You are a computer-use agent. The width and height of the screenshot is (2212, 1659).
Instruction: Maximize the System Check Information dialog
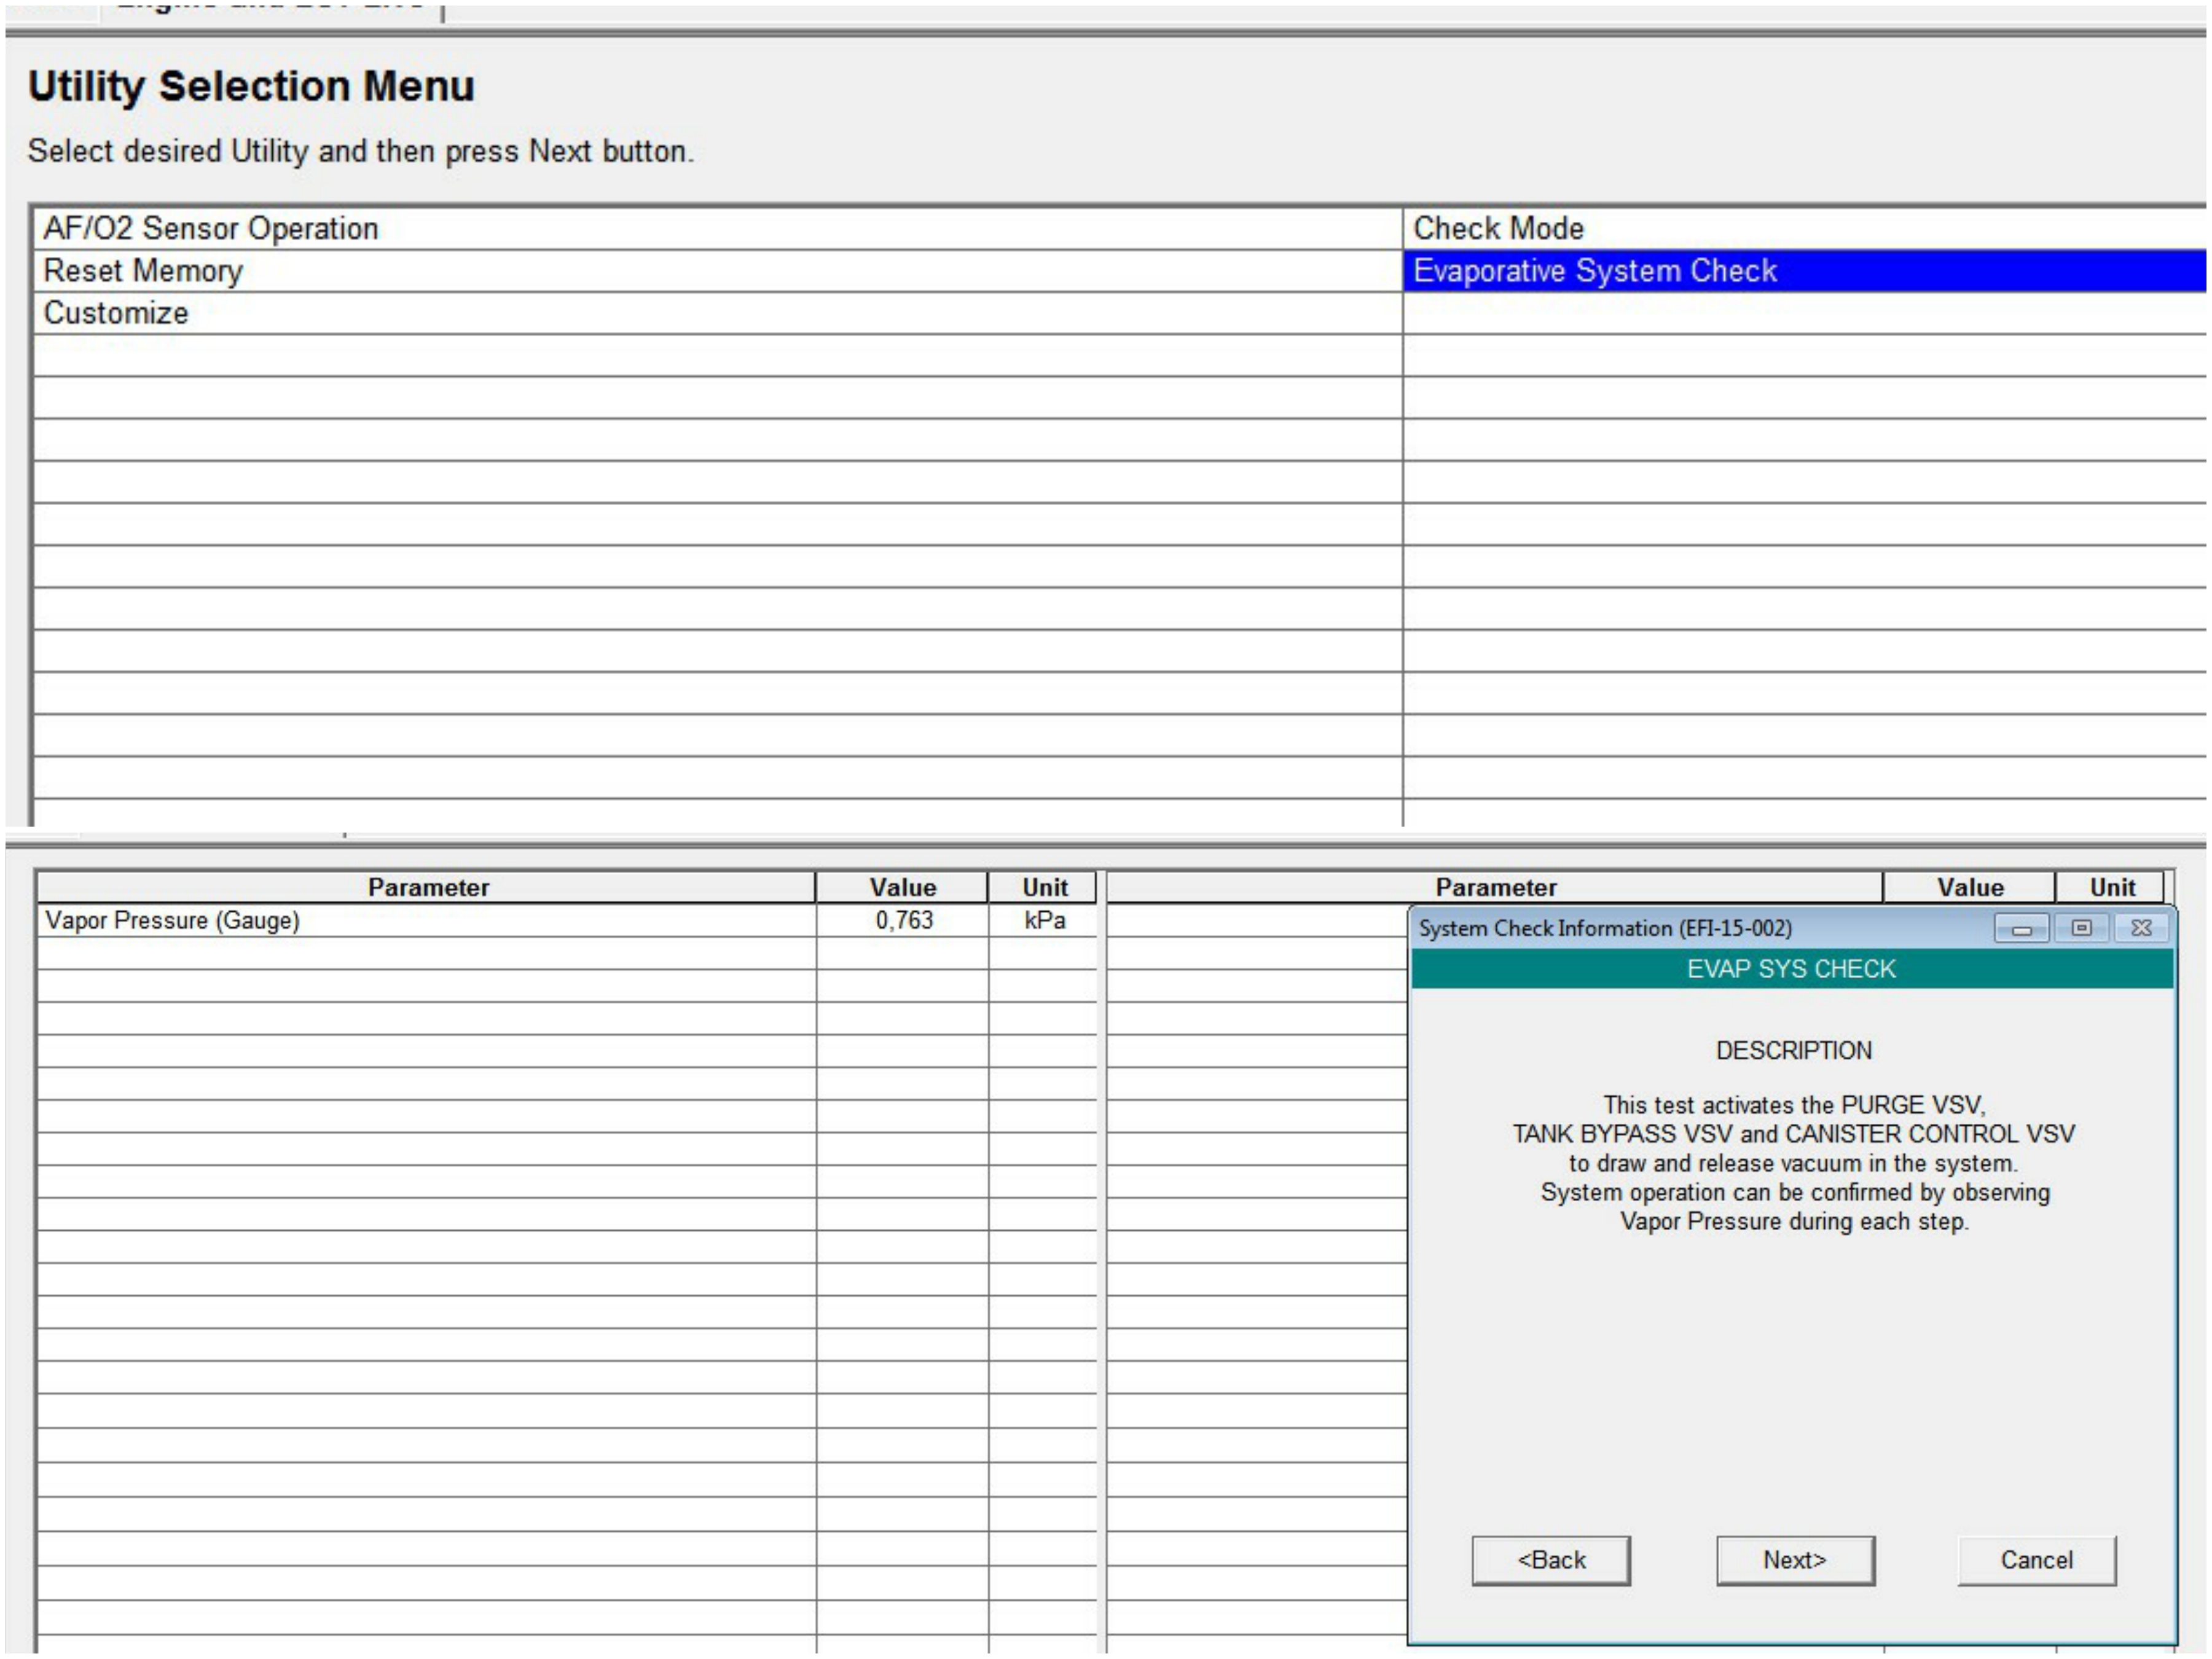[x=2081, y=928]
